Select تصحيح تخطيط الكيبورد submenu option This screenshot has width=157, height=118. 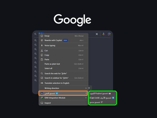tap(103, 94)
